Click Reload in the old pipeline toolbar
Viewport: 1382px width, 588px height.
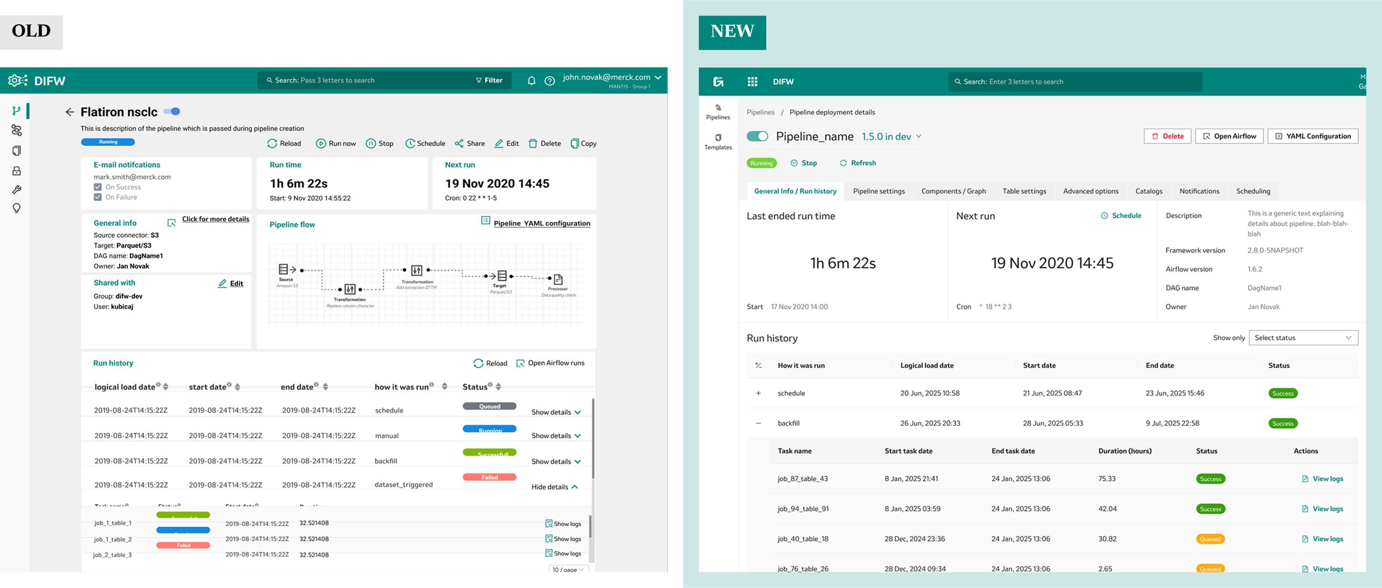tap(284, 144)
